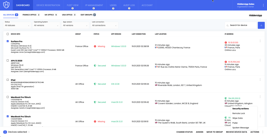Click IP address 51.10.01.100 link
This screenshot has width=267, height=137.
[233, 42]
